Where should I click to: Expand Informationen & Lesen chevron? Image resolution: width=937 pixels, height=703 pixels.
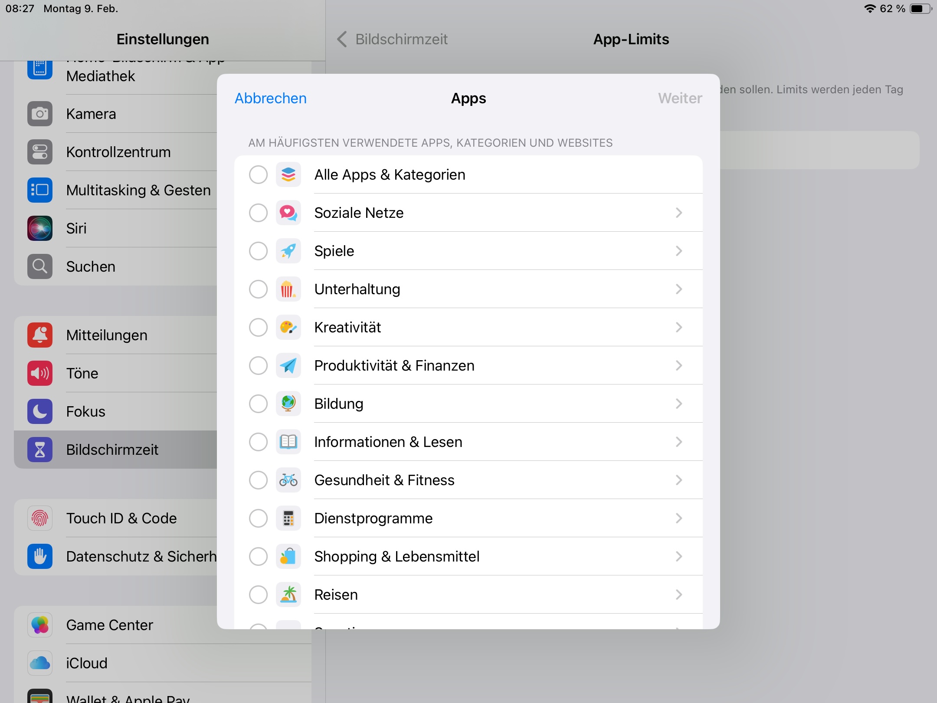tap(679, 442)
